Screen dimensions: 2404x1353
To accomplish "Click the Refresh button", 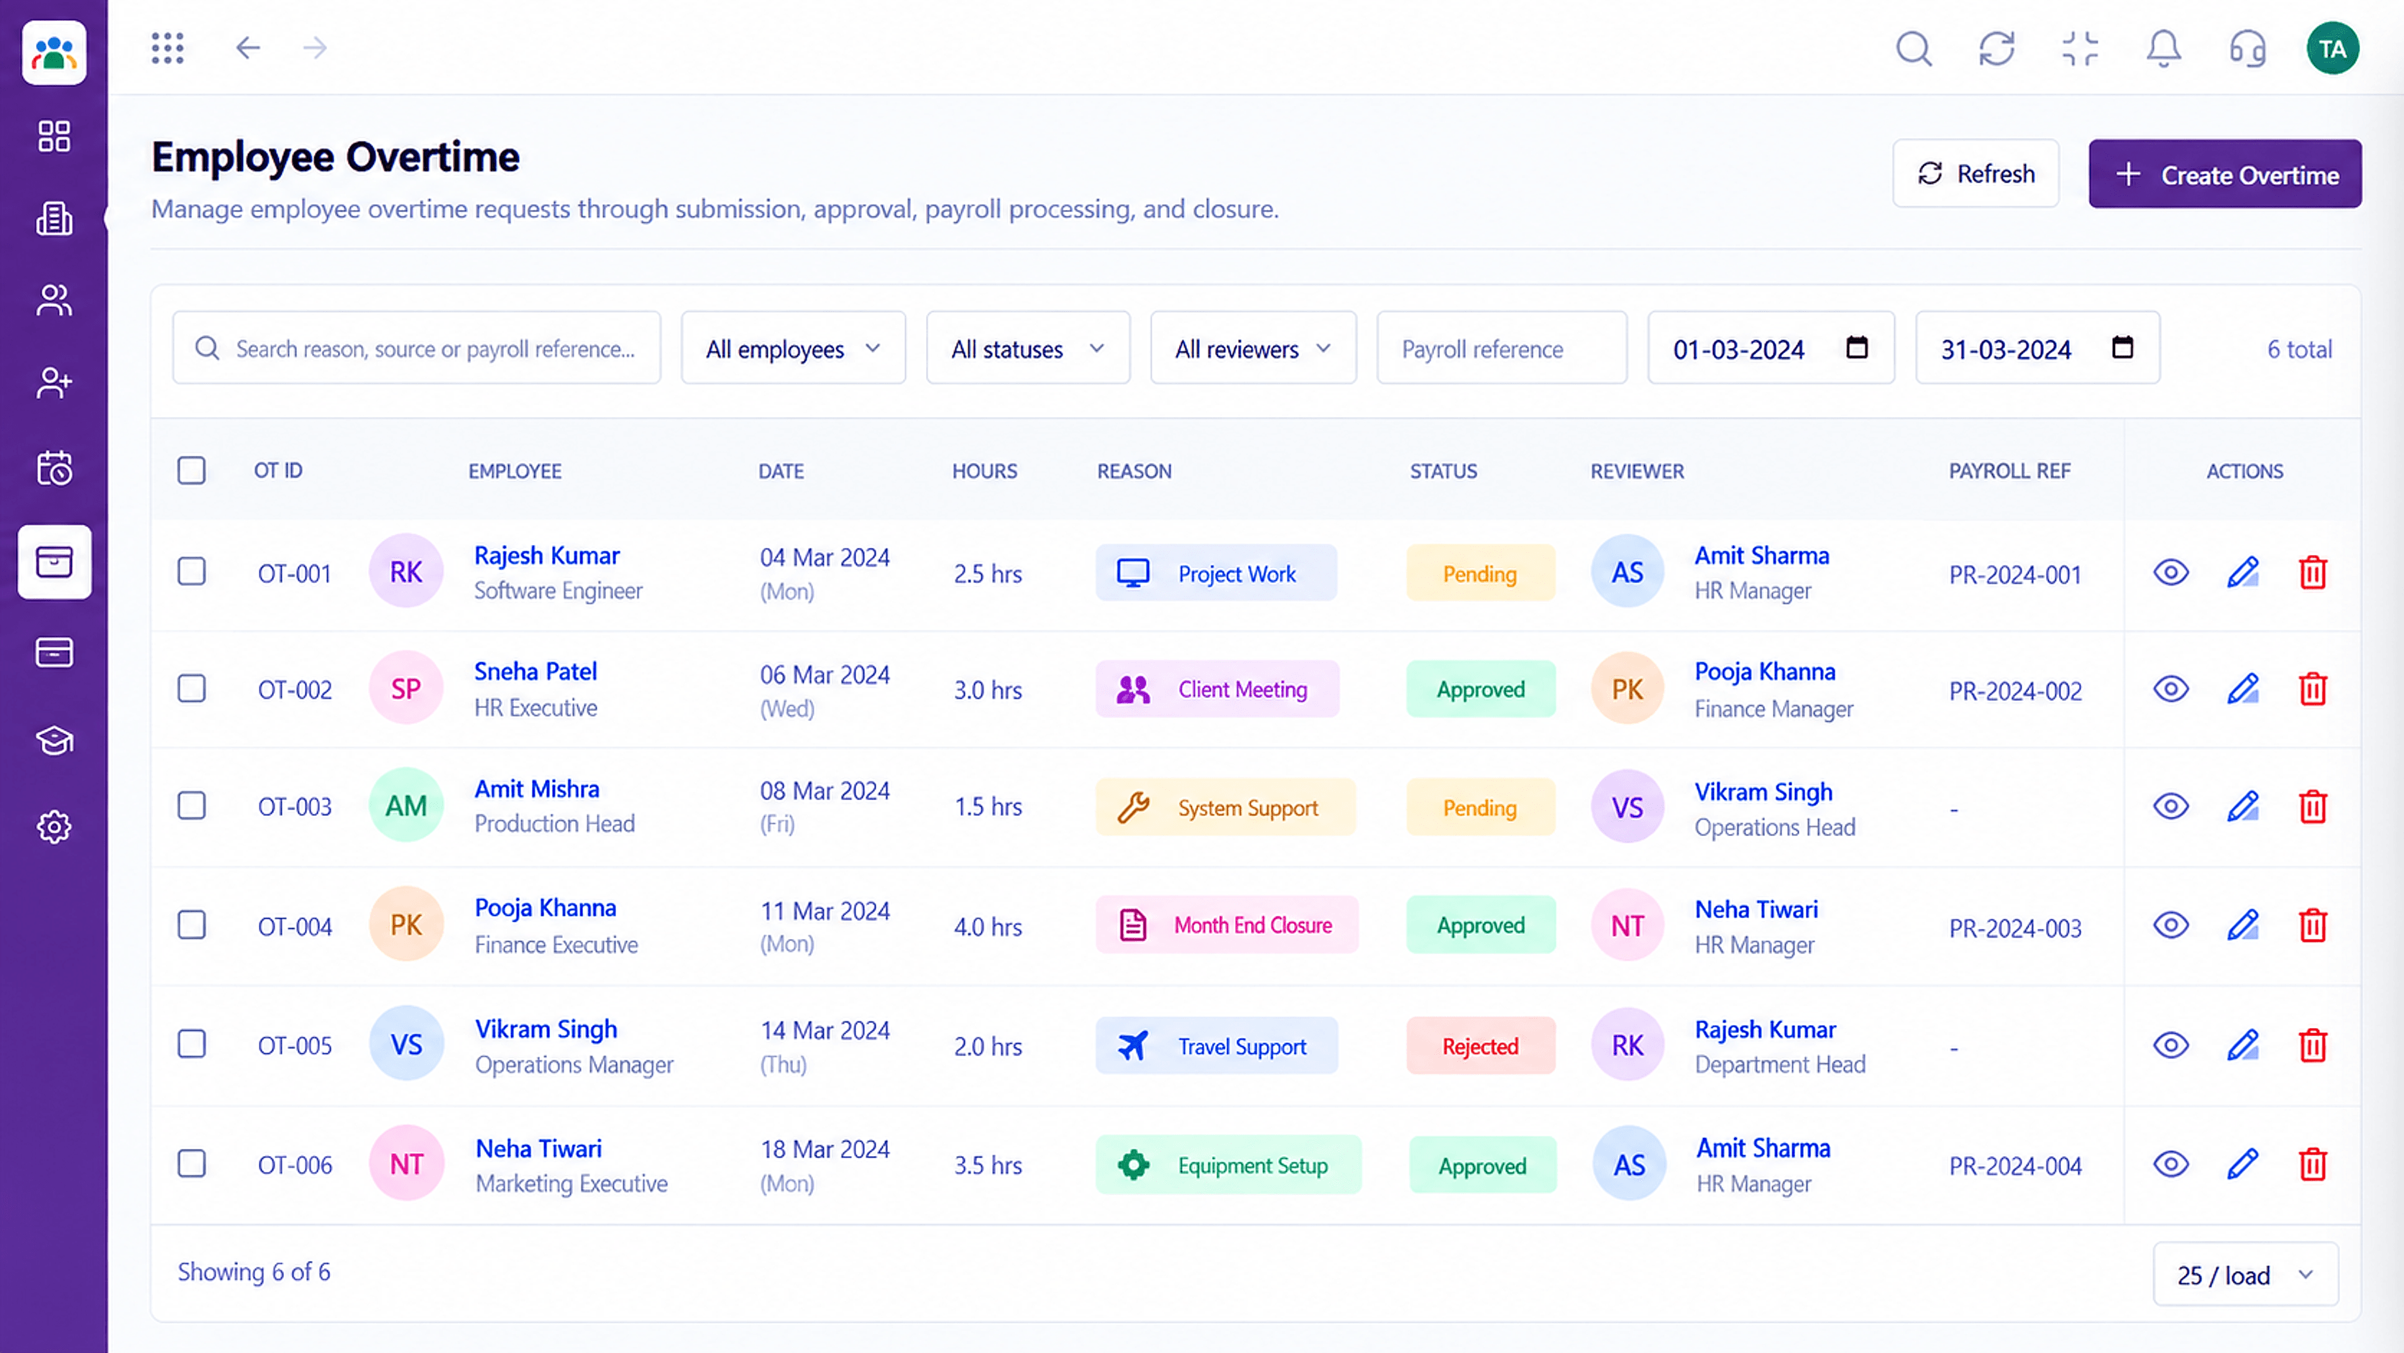I will [x=1976, y=173].
